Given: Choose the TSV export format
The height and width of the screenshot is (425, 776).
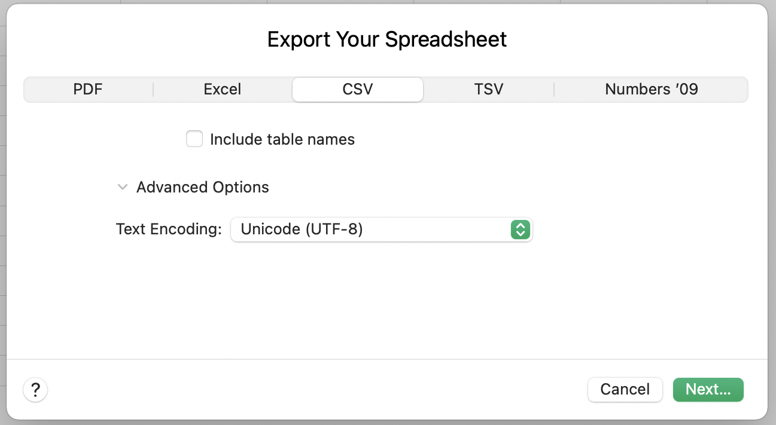Looking at the screenshot, I should 488,88.
